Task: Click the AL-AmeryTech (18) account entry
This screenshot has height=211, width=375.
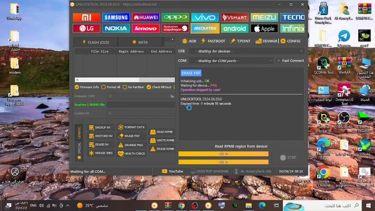Action: pos(252,171)
